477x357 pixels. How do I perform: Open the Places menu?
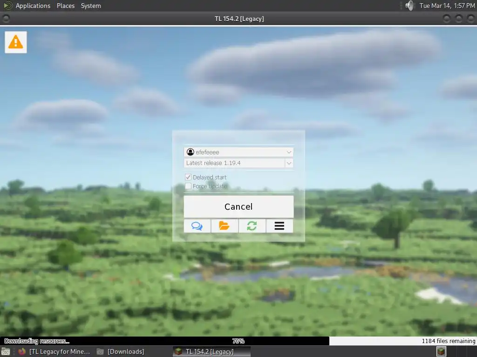click(x=65, y=6)
